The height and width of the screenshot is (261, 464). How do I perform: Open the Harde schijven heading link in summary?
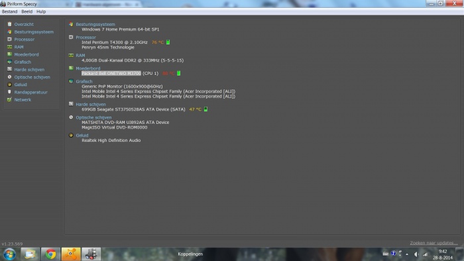pos(91,105)
